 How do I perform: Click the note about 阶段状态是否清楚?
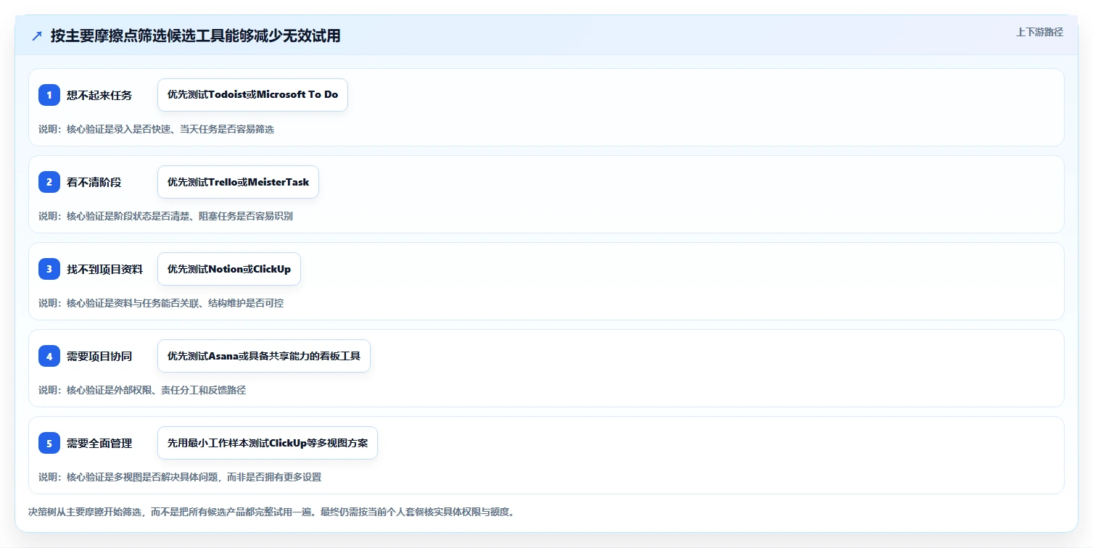click(165, 216)
